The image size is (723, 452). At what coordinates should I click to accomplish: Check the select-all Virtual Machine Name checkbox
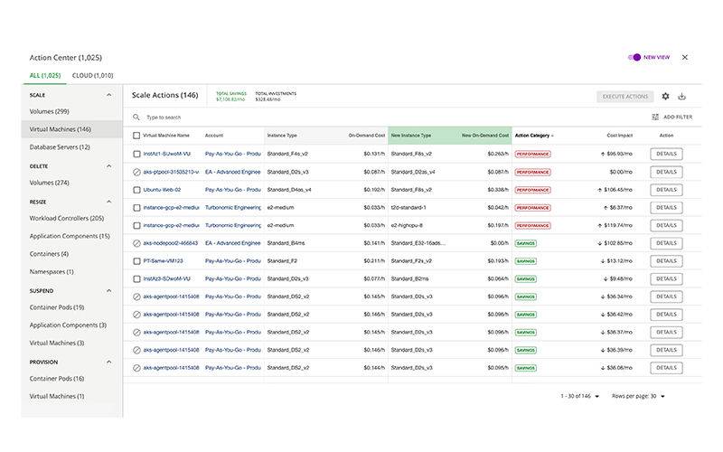coord(136,136)
